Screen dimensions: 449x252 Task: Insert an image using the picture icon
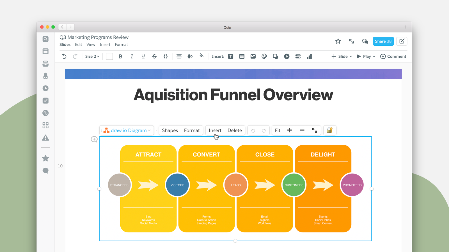253,57
